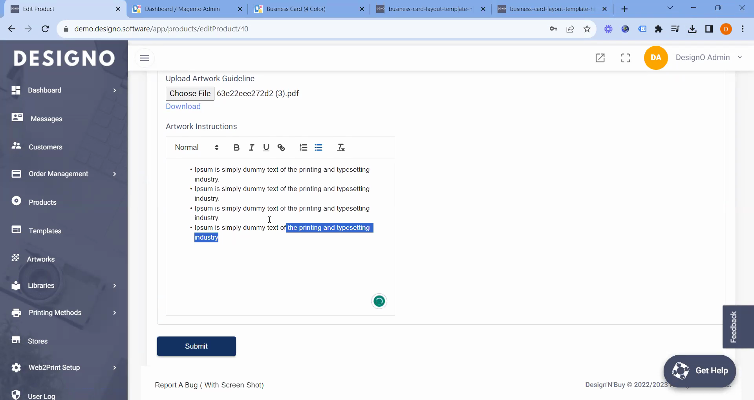Open the Normal heading style dropdown
Screen dimensions: 754x400
[x=196, y=147]
